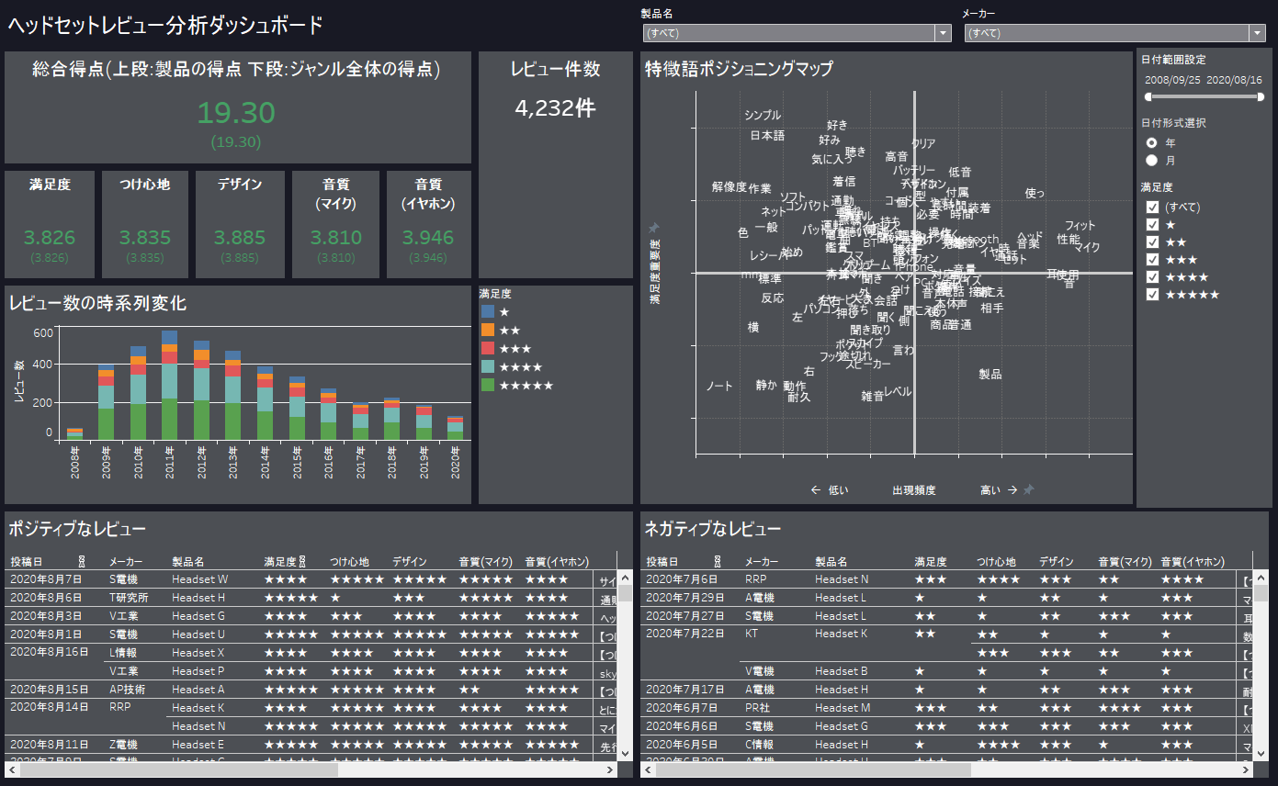Screen dimensions: 1278x786
Task: Click the Z電機 maker cell
Action: (x=123, y=745)
